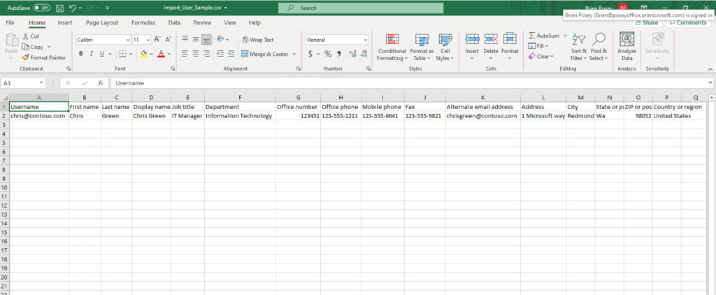Screen dimensions: 716x295
Task: Click the Increase Font Size icon
Action: click(x=157, y=40)
